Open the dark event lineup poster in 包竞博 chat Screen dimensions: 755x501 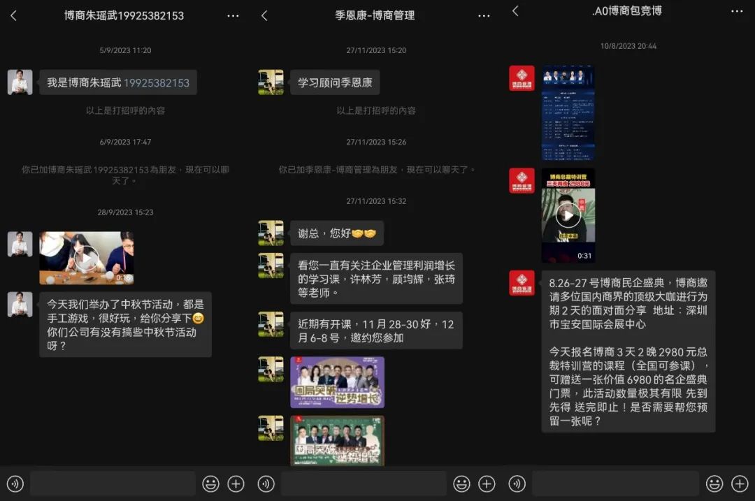[x=568, y=112]
